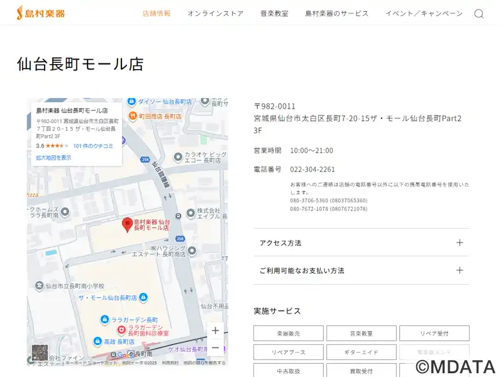The height and width of the screenshot is (377, 503).
Task: Click the リペア受付 service button
Action: point(434,334)
